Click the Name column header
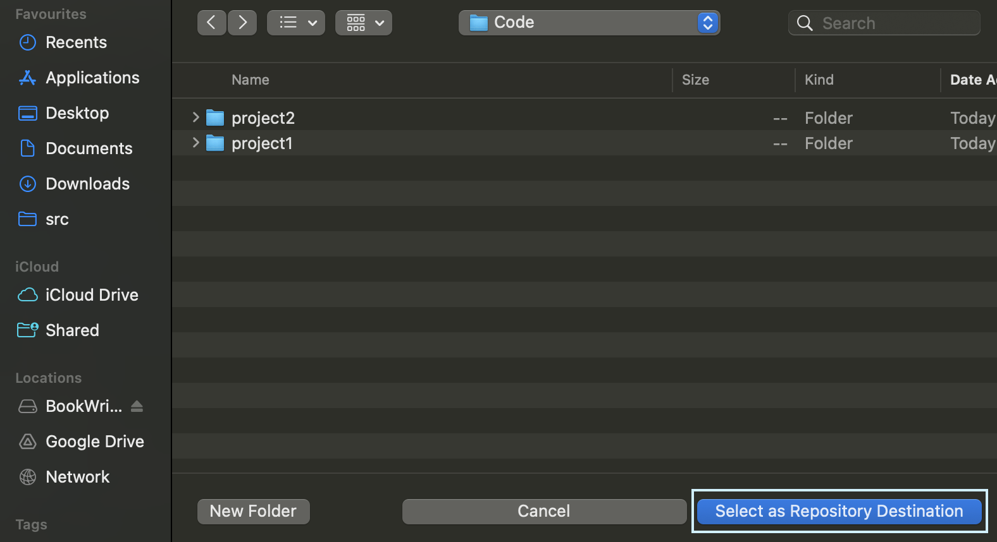Viewport: 997px width, 542px height. point(251,80)
